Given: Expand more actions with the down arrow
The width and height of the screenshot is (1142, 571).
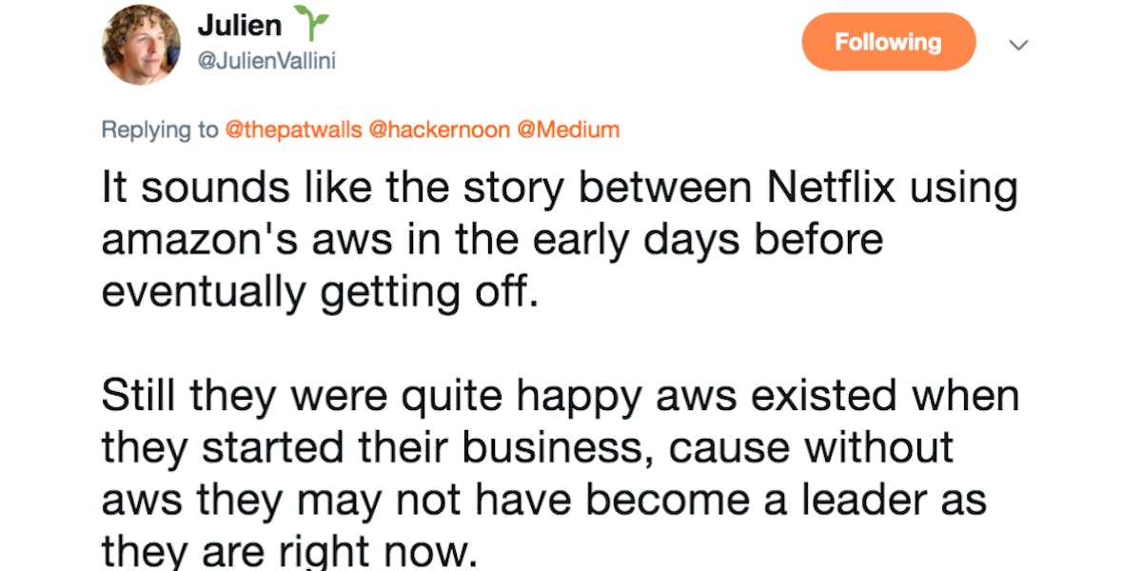Looking at the screenshot, I should (1018, 45).
